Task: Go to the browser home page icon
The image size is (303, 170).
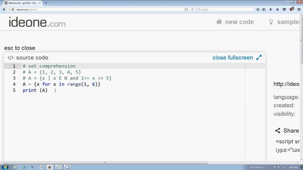Action: 277,9
